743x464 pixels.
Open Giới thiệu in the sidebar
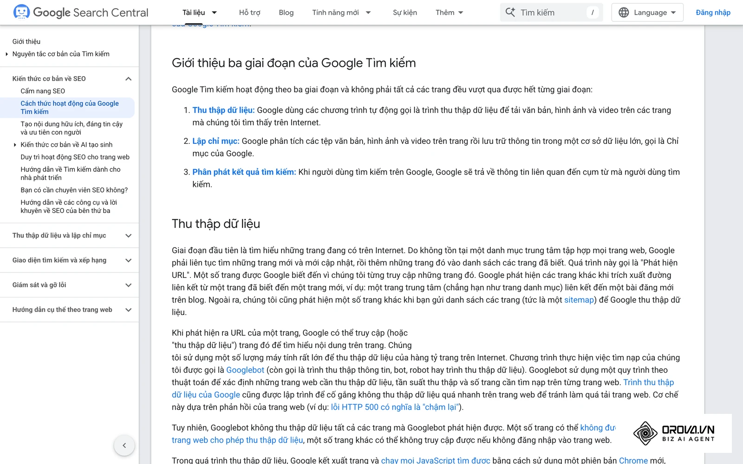[26, 42]
